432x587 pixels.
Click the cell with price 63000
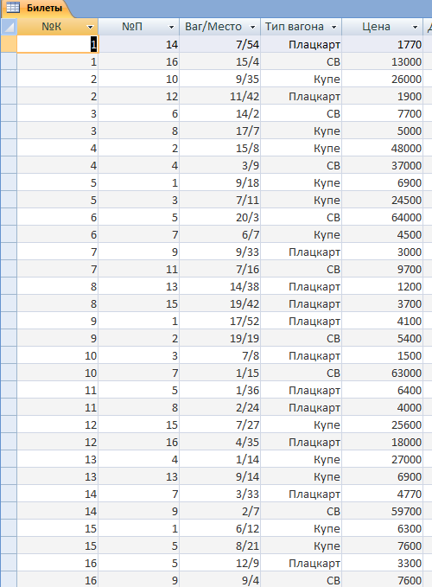click(382, 373)
